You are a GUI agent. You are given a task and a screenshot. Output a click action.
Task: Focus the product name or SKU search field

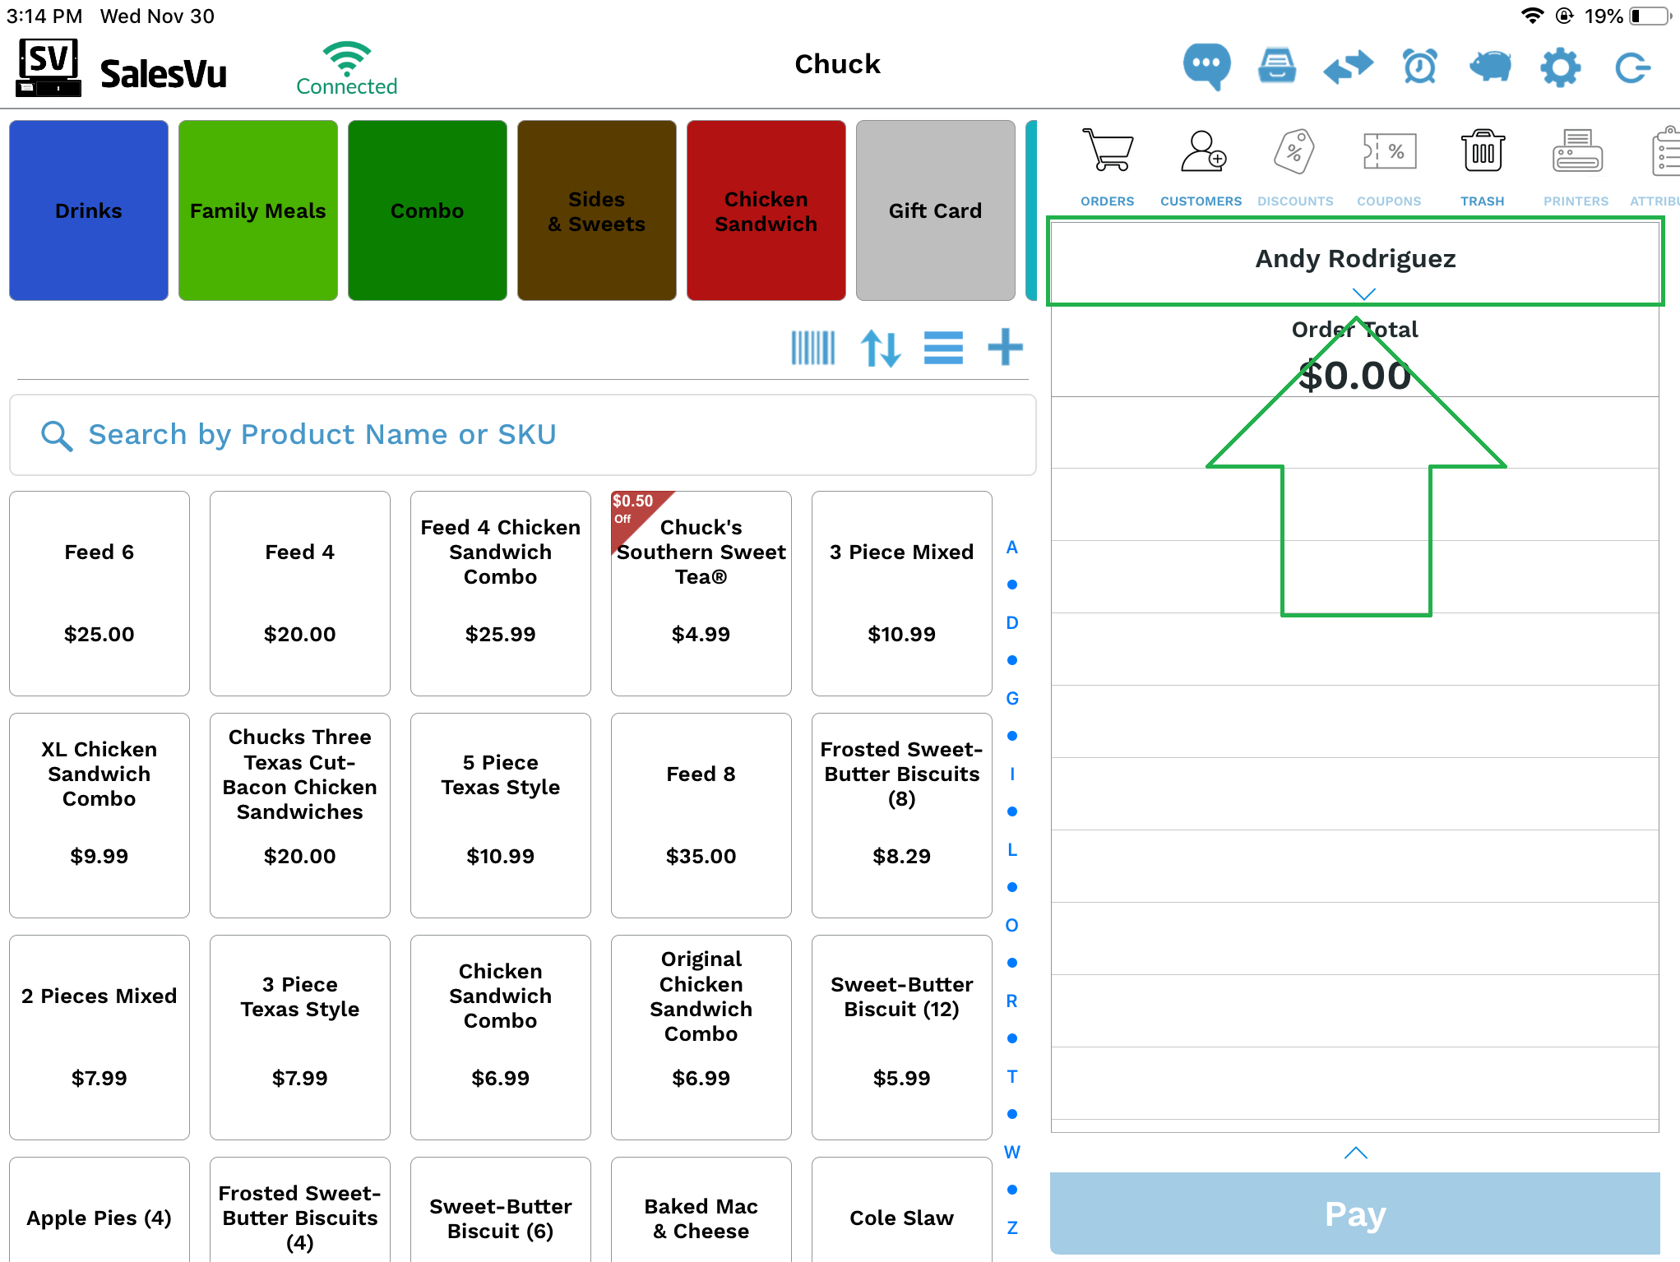coord(523,435)
